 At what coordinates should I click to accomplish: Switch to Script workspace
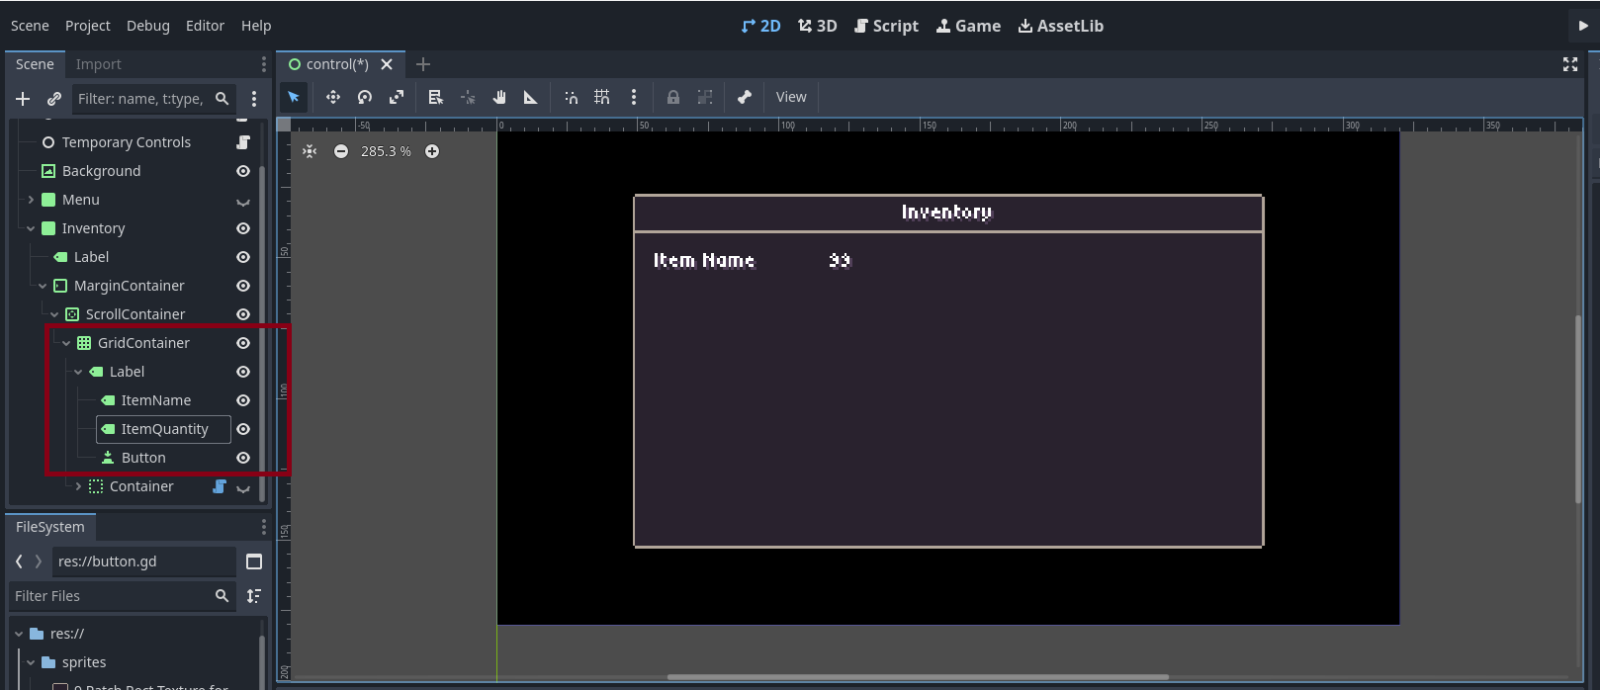[887, 26]
